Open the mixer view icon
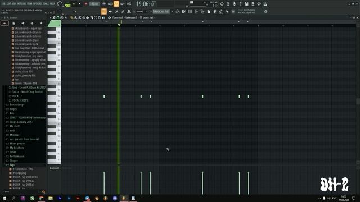The height and width of the screenshot is (202, 360). [x=196, y=11]
